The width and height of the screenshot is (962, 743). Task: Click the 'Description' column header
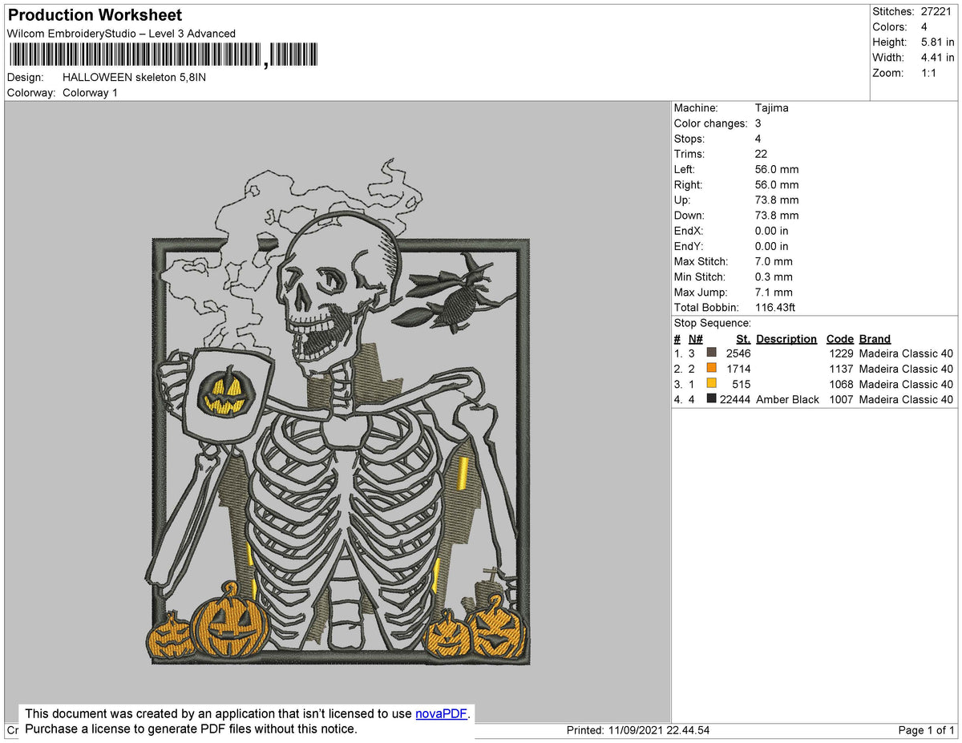(786, 338)
